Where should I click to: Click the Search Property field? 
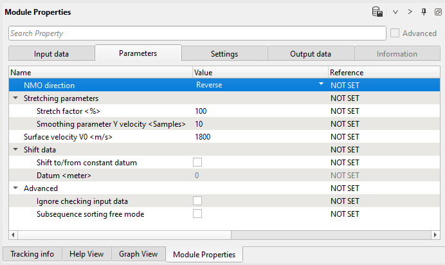tap(197, 33)
